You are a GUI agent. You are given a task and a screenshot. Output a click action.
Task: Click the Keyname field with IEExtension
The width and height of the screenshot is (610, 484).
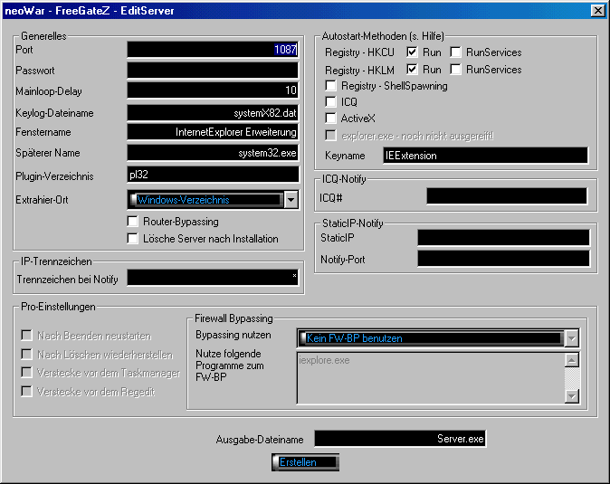(484, 156)
